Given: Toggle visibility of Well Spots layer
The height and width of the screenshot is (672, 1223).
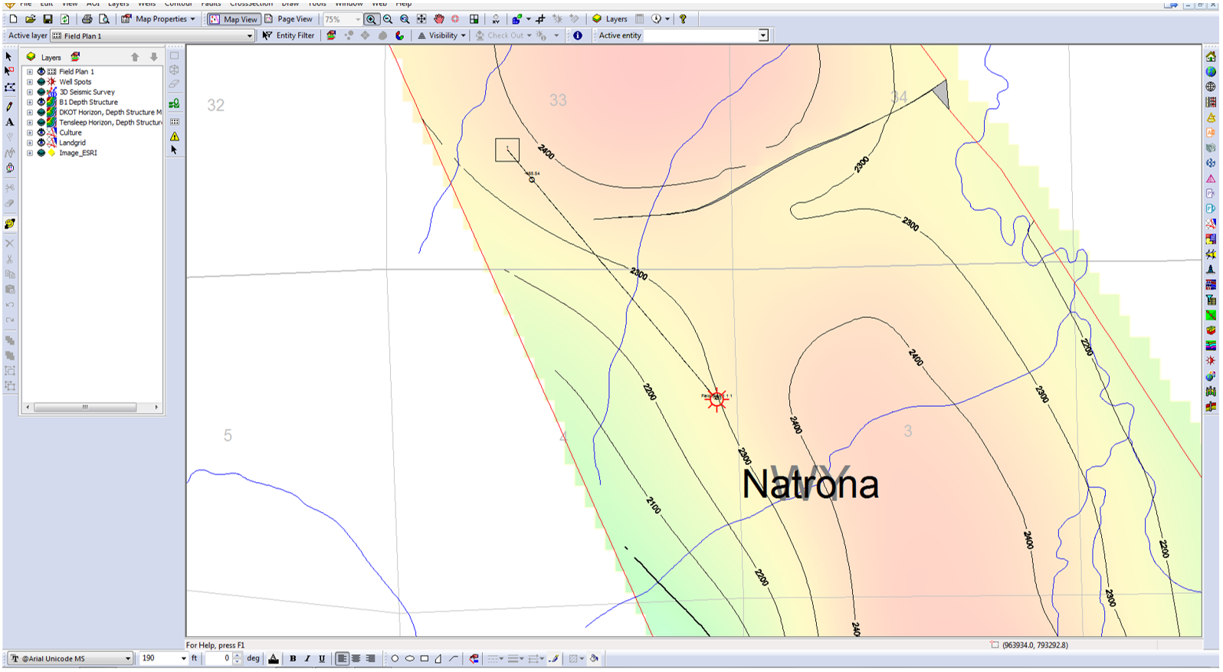Looking at the screenshot, I should pyautogui.click(x=41, y=82).
